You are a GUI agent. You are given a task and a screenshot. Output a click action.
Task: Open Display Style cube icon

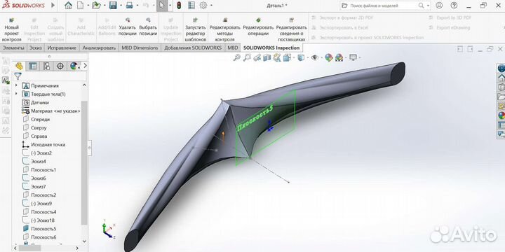300,57
